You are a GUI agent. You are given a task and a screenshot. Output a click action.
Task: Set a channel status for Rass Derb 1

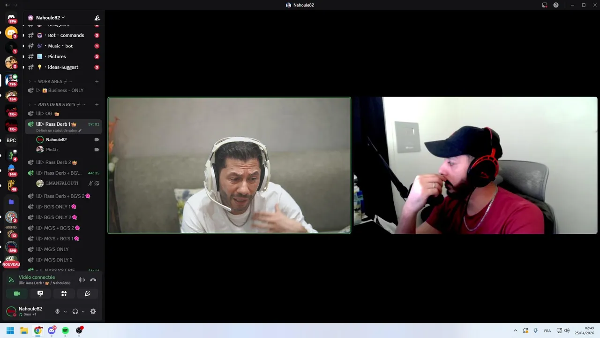coord(59,131)
